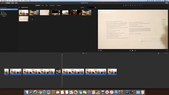
Task: Switch to the Titles tab
Action: click(46, 5)
